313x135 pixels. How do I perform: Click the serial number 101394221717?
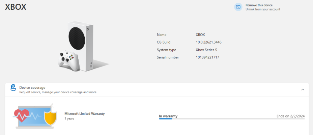coord(207,57)
